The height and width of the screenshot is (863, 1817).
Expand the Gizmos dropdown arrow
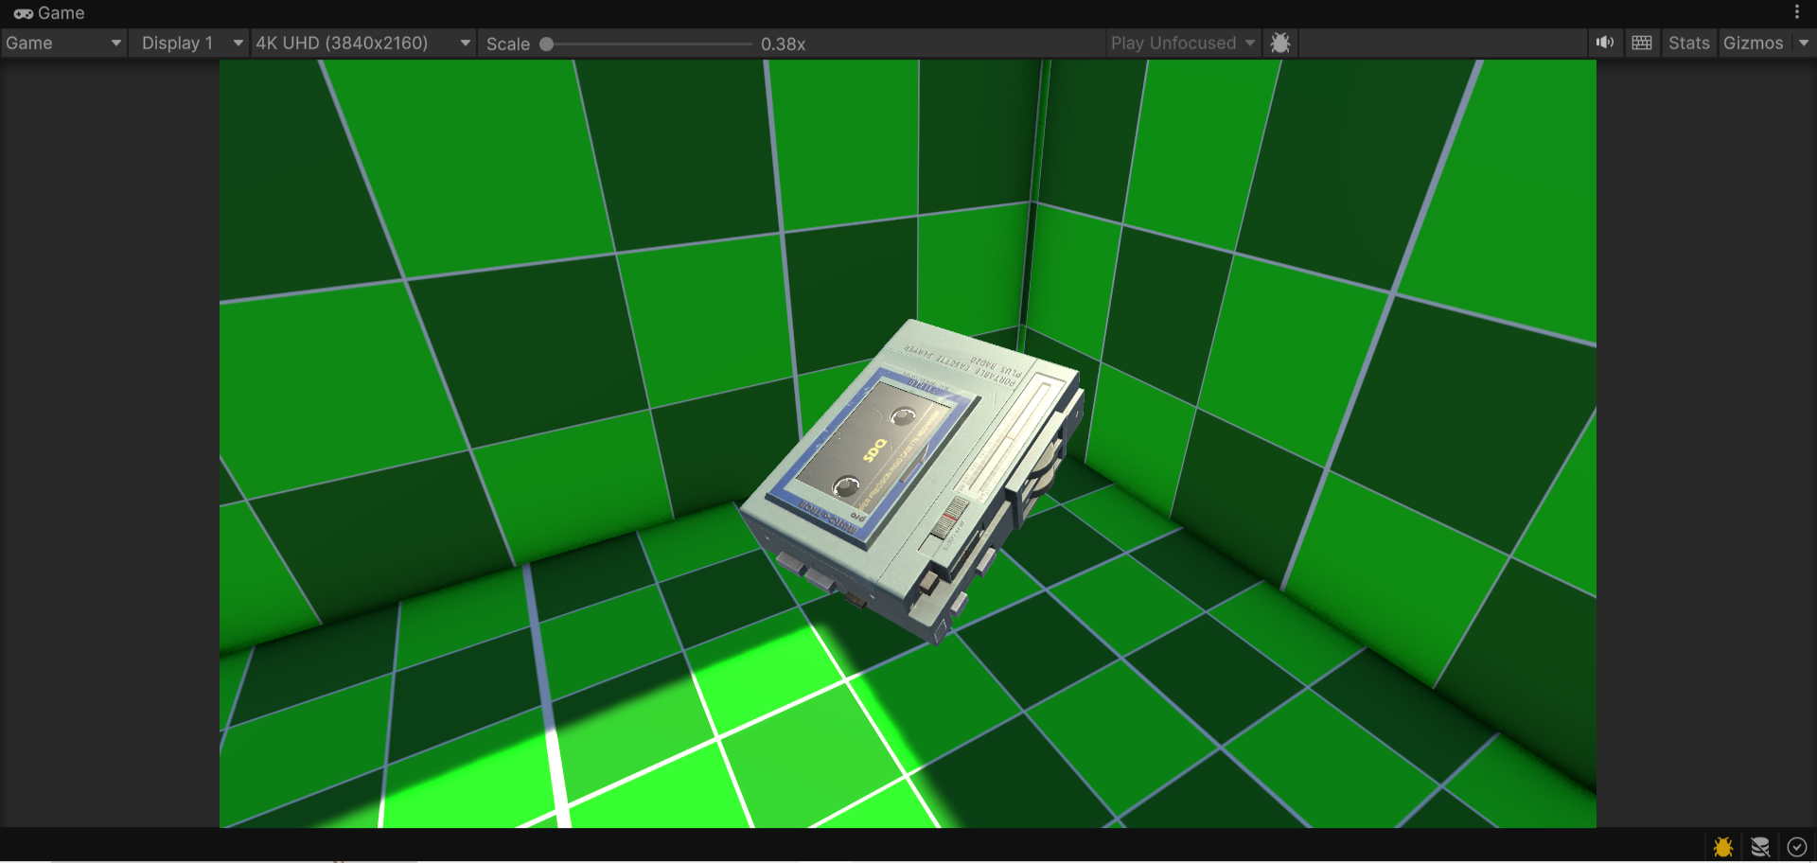1804,43
